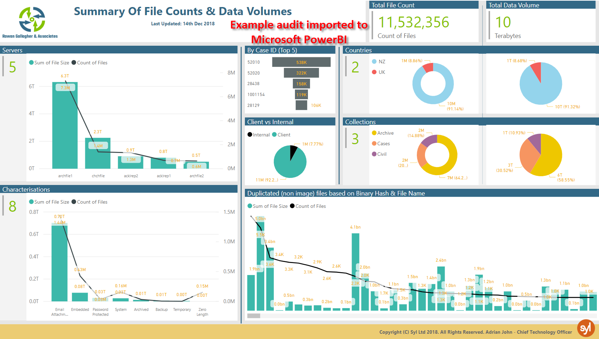This screenshot has height=339, width=599.
Task: Click the 10M (91.14%) donut label
Action: 455,106
